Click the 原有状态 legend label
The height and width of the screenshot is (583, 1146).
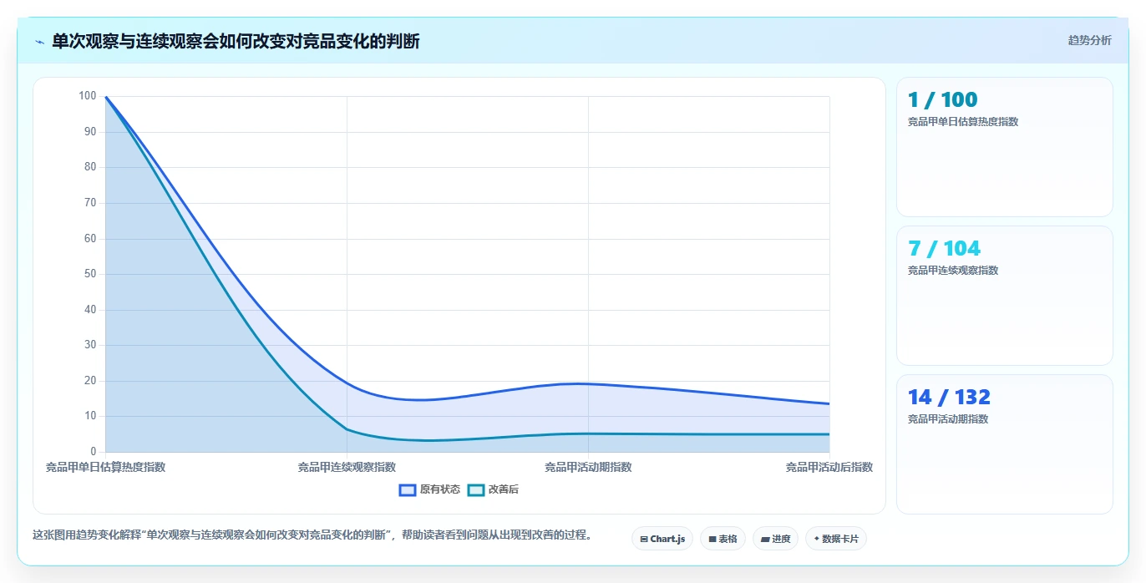pyautogui.click(x=440, y=489)
